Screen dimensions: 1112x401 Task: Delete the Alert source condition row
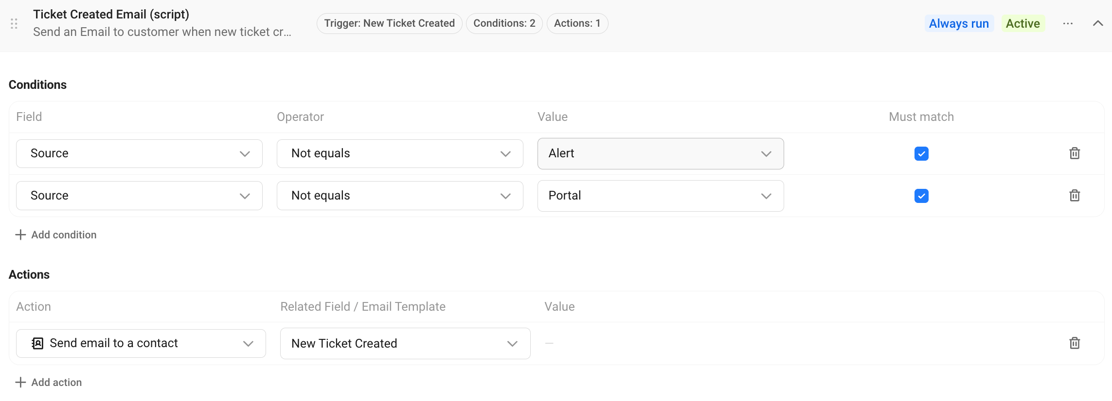(1075, 153)
